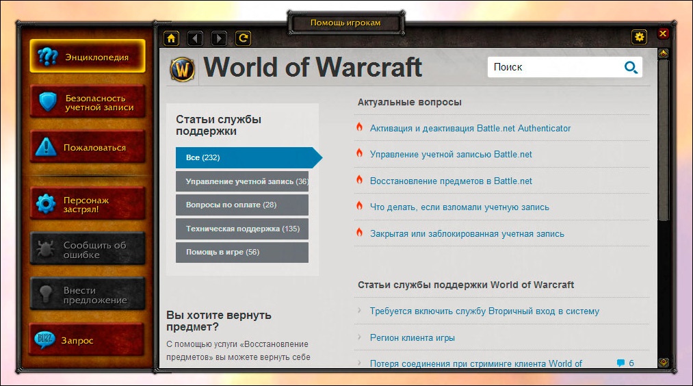
Task: Open Энциклопедия section in sidebar
Action: click(x=88, y=56)
